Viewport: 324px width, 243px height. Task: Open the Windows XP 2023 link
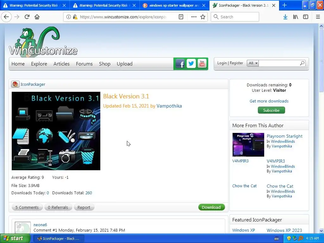pyautogui.click(x=284, y=230)
